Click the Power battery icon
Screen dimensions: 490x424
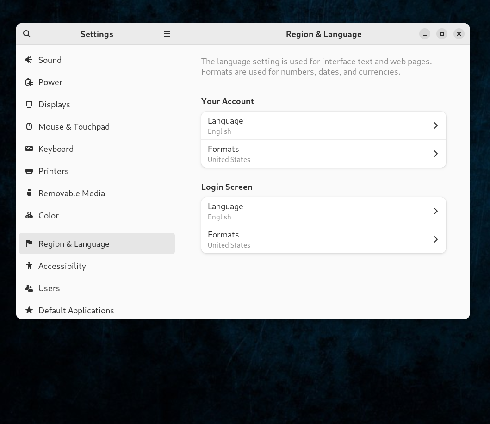click(29, 82)
